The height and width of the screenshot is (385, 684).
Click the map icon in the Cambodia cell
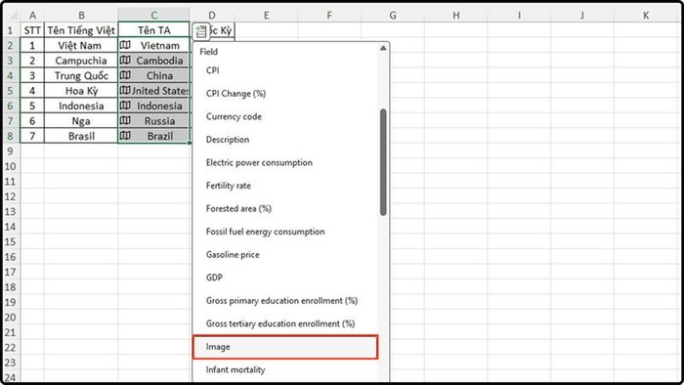[x=125, y=61]
